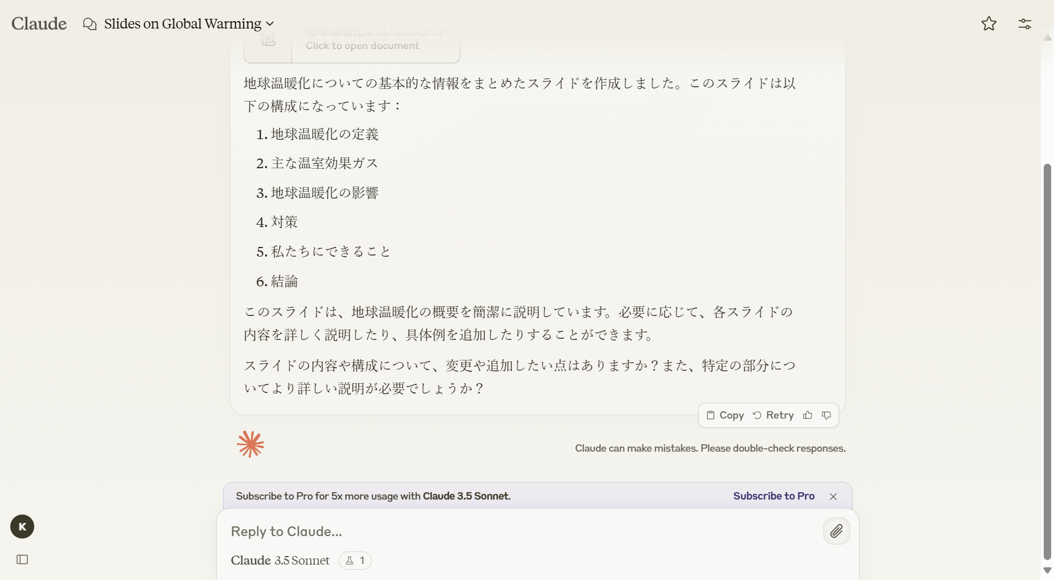Click the orange Claude starburst icon
The width and height of the screenshot is (1054, 580).
point(250,444)
